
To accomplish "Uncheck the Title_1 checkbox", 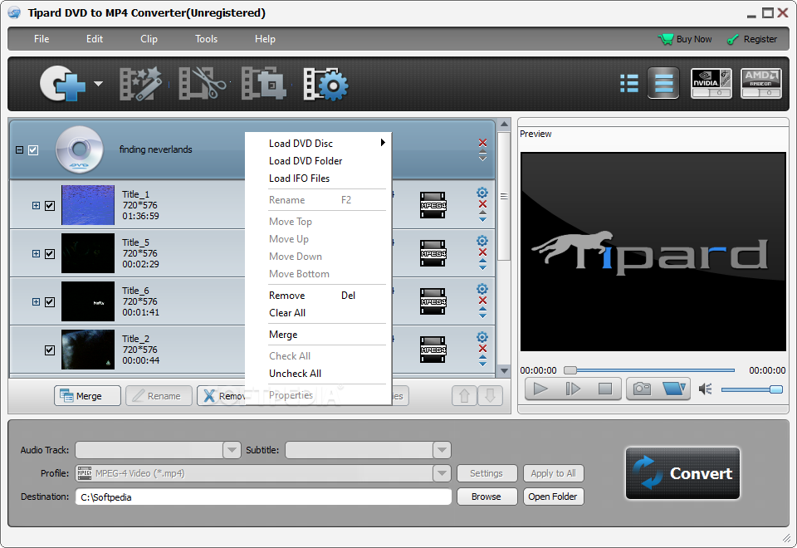I will click(x=50, y=205).
